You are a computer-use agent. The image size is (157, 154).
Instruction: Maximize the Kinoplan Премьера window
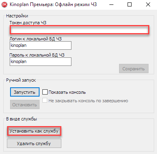tap(130, 4)
